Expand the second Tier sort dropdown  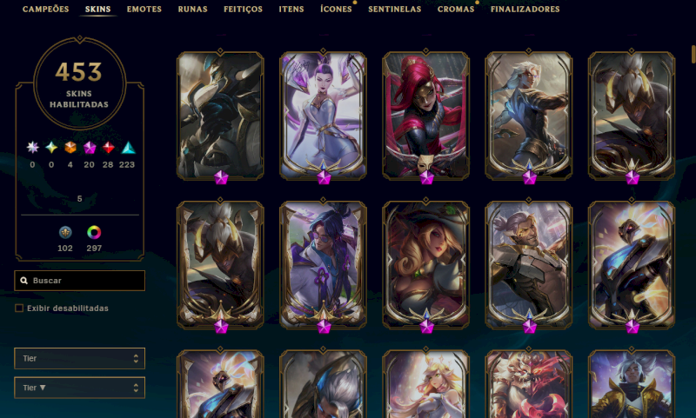point(79,388)
